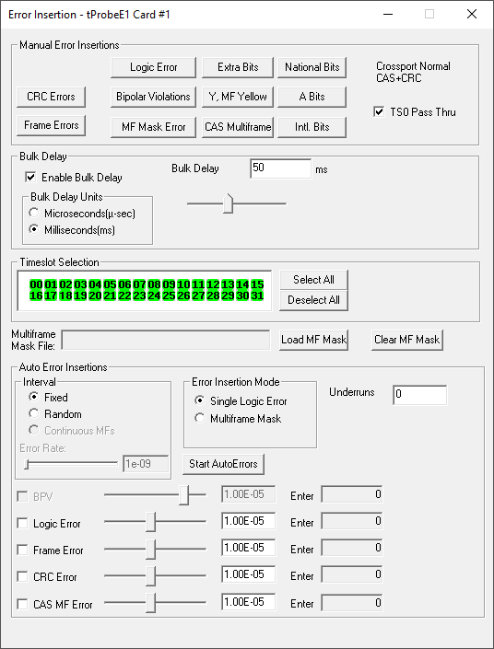The image size is (494, 649).
Task: Click Load MF Mask button
Action: (x=313, y=340)
